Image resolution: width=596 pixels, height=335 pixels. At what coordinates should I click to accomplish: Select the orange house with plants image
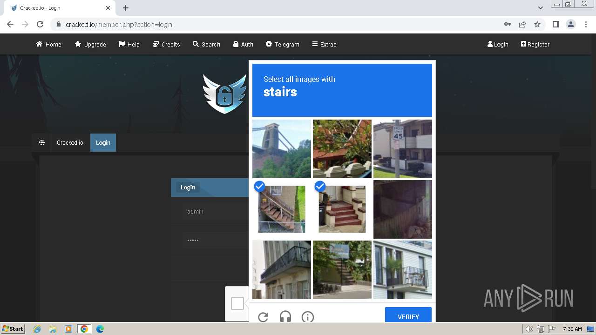(342, 149)
